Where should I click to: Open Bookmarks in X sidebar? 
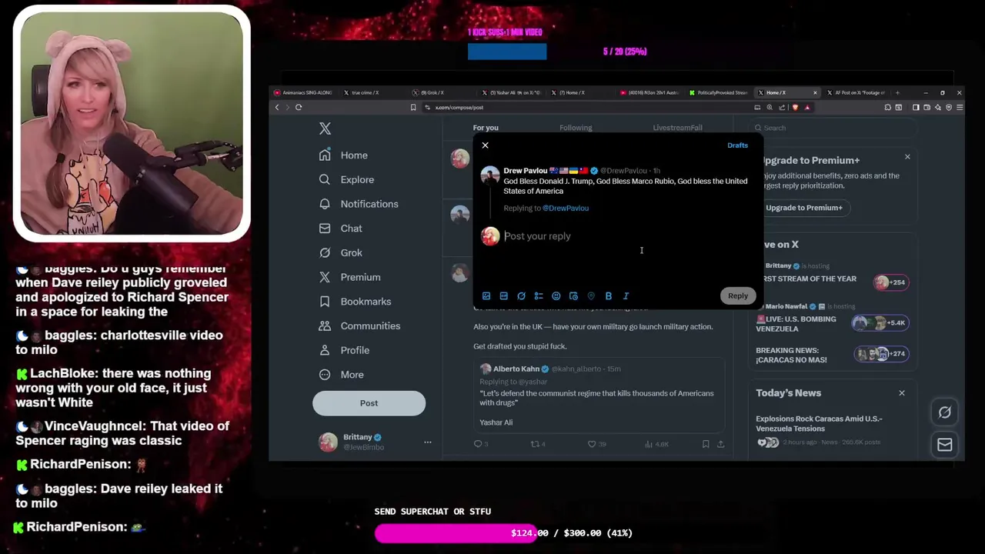[355, 302]
